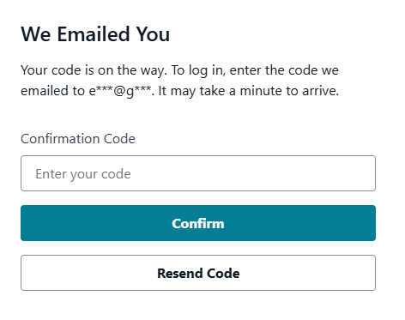The image size is (405, 320).
Task: Request a new code via Resend Code
Action: pos(198,273)
